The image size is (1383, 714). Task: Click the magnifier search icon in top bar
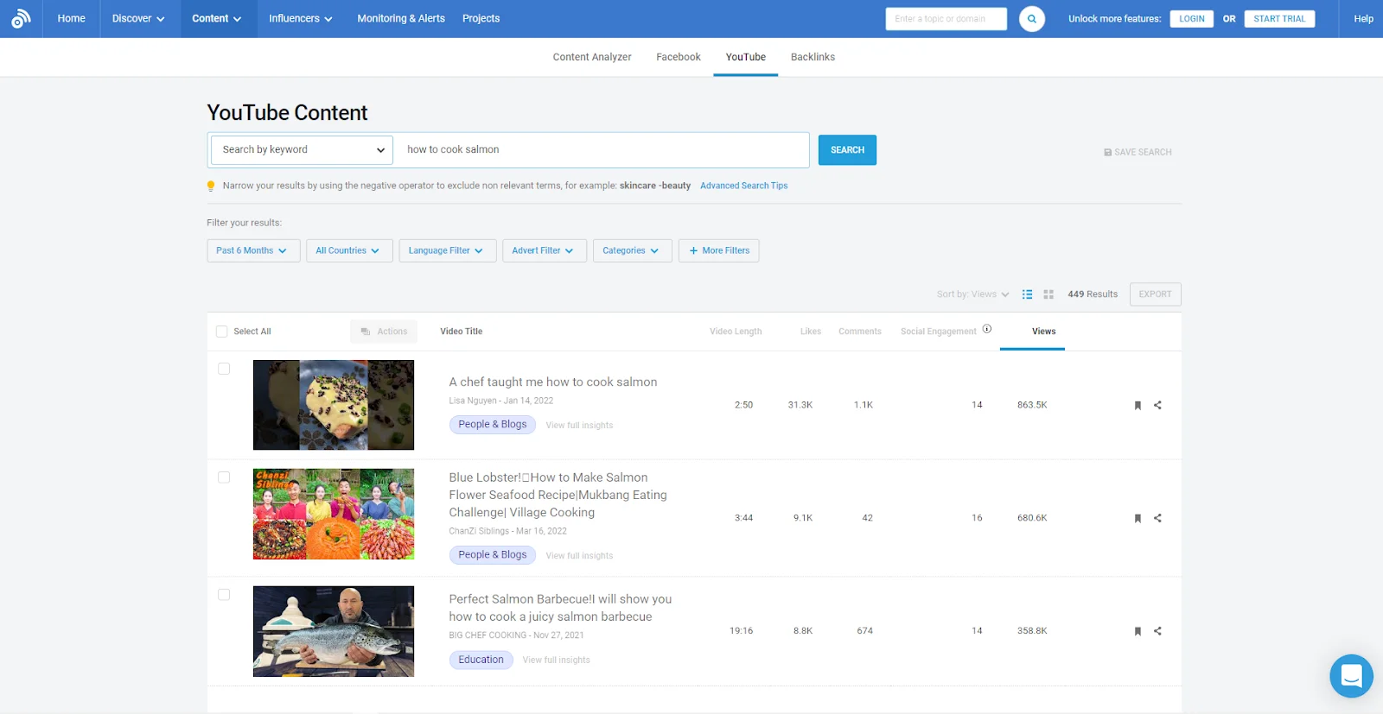pos(1031,19)
